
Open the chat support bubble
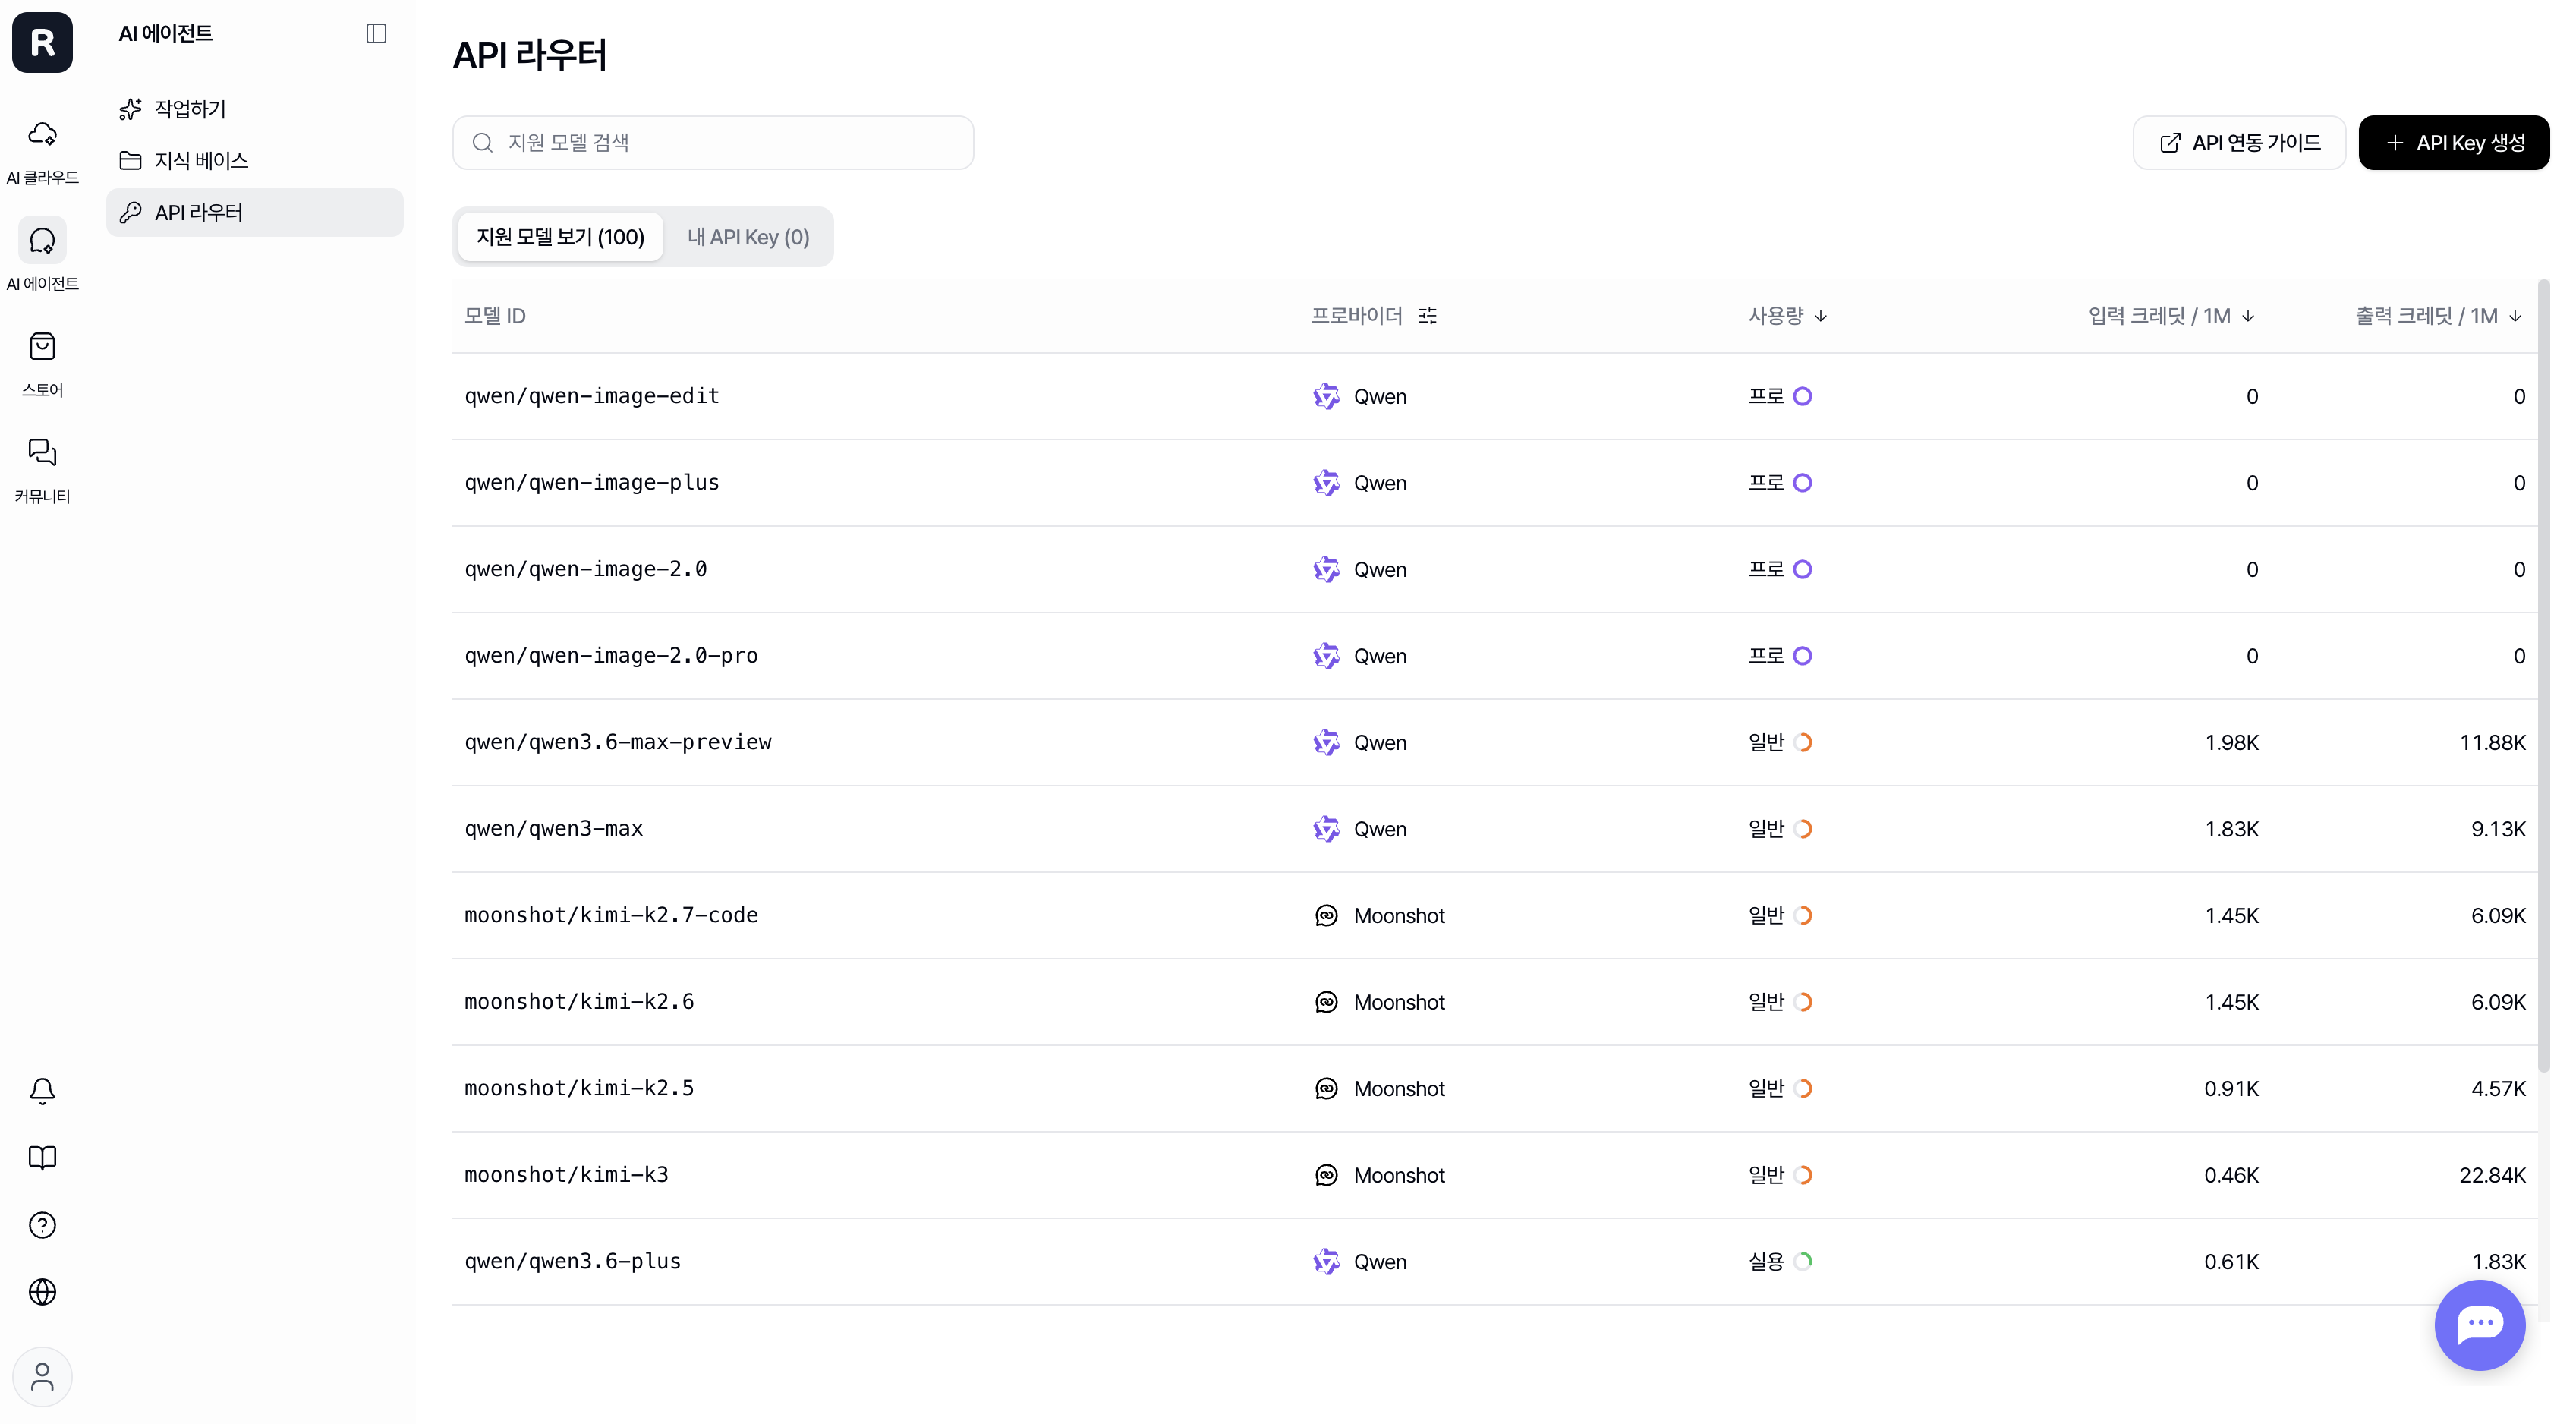point(2480,1324)
